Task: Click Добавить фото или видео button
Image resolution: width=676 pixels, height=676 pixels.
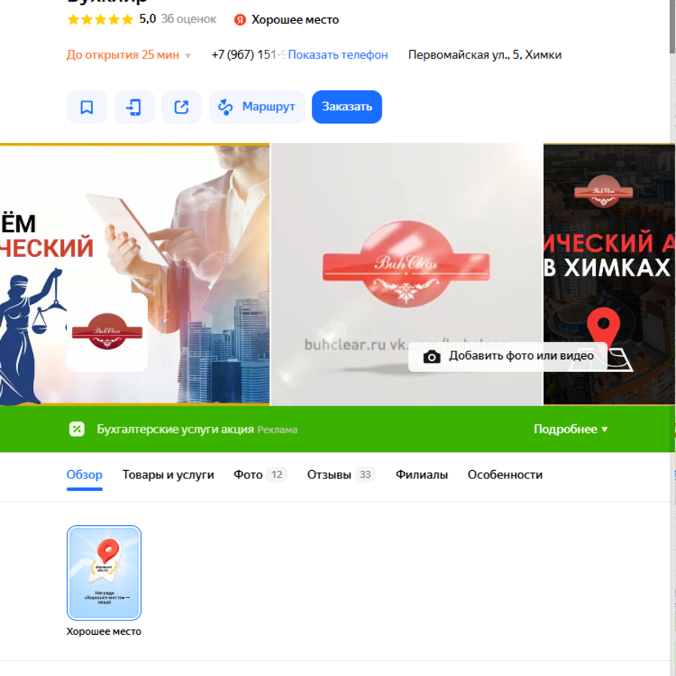Action: click(508, 357)
